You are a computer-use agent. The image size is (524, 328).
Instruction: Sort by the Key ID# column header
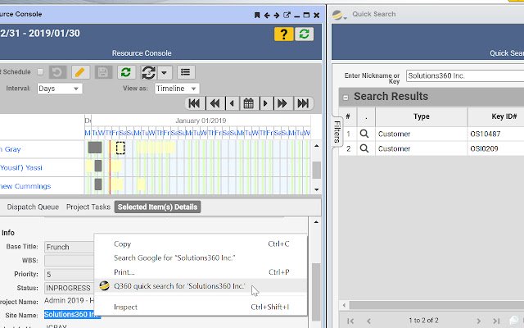coord(504,116)
